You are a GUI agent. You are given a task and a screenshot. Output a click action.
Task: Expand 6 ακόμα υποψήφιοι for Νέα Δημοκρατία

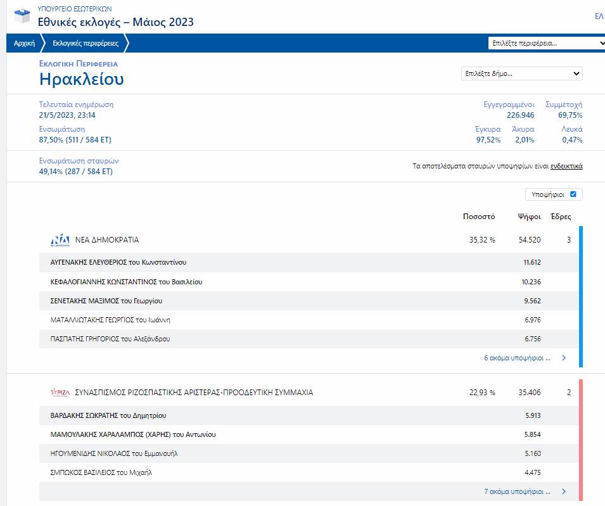[x=517, y=358]
